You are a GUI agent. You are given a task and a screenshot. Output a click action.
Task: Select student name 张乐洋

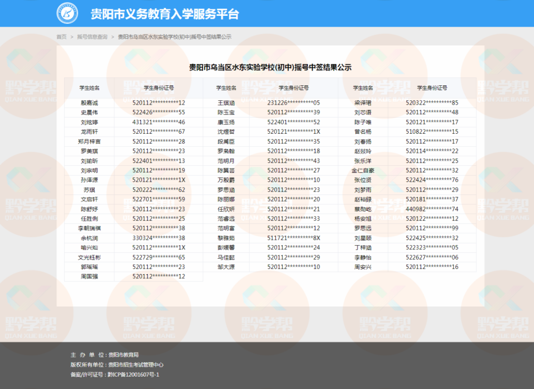coord(363,161)
